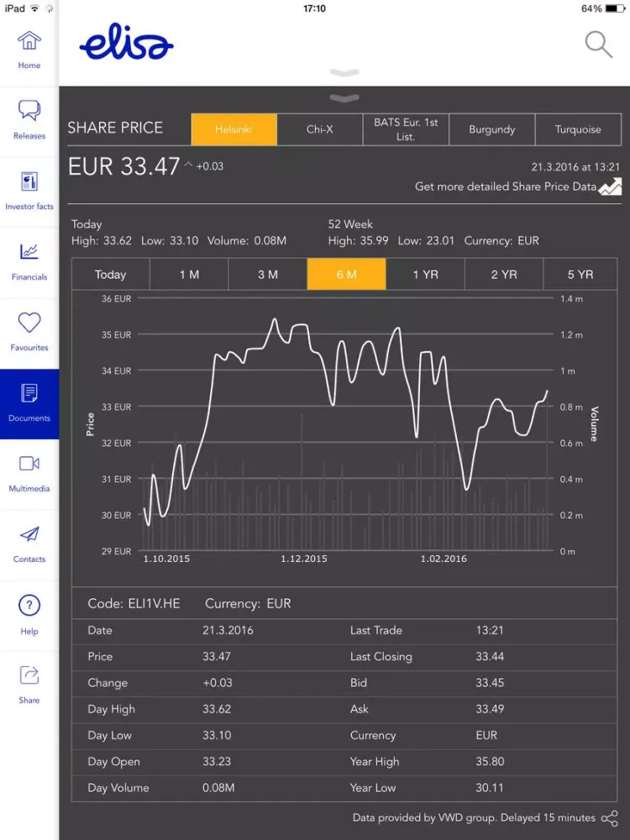Open the Investor facts icon
This screenshot has height=840, width=630.
[29, 181]
